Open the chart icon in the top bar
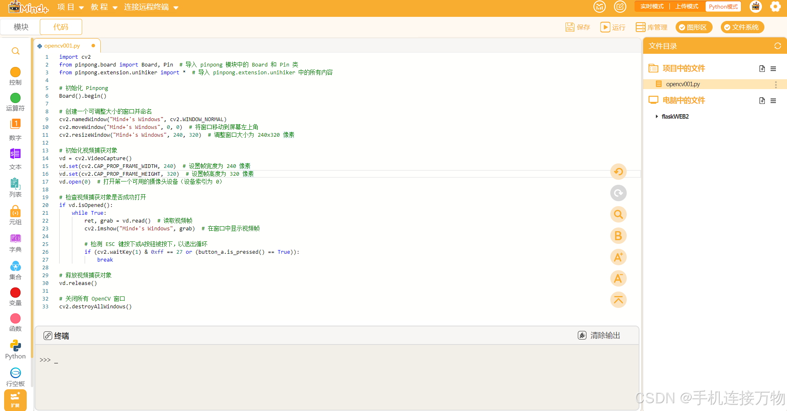Screen dimensions: 787x411 (x=600, y=7)
